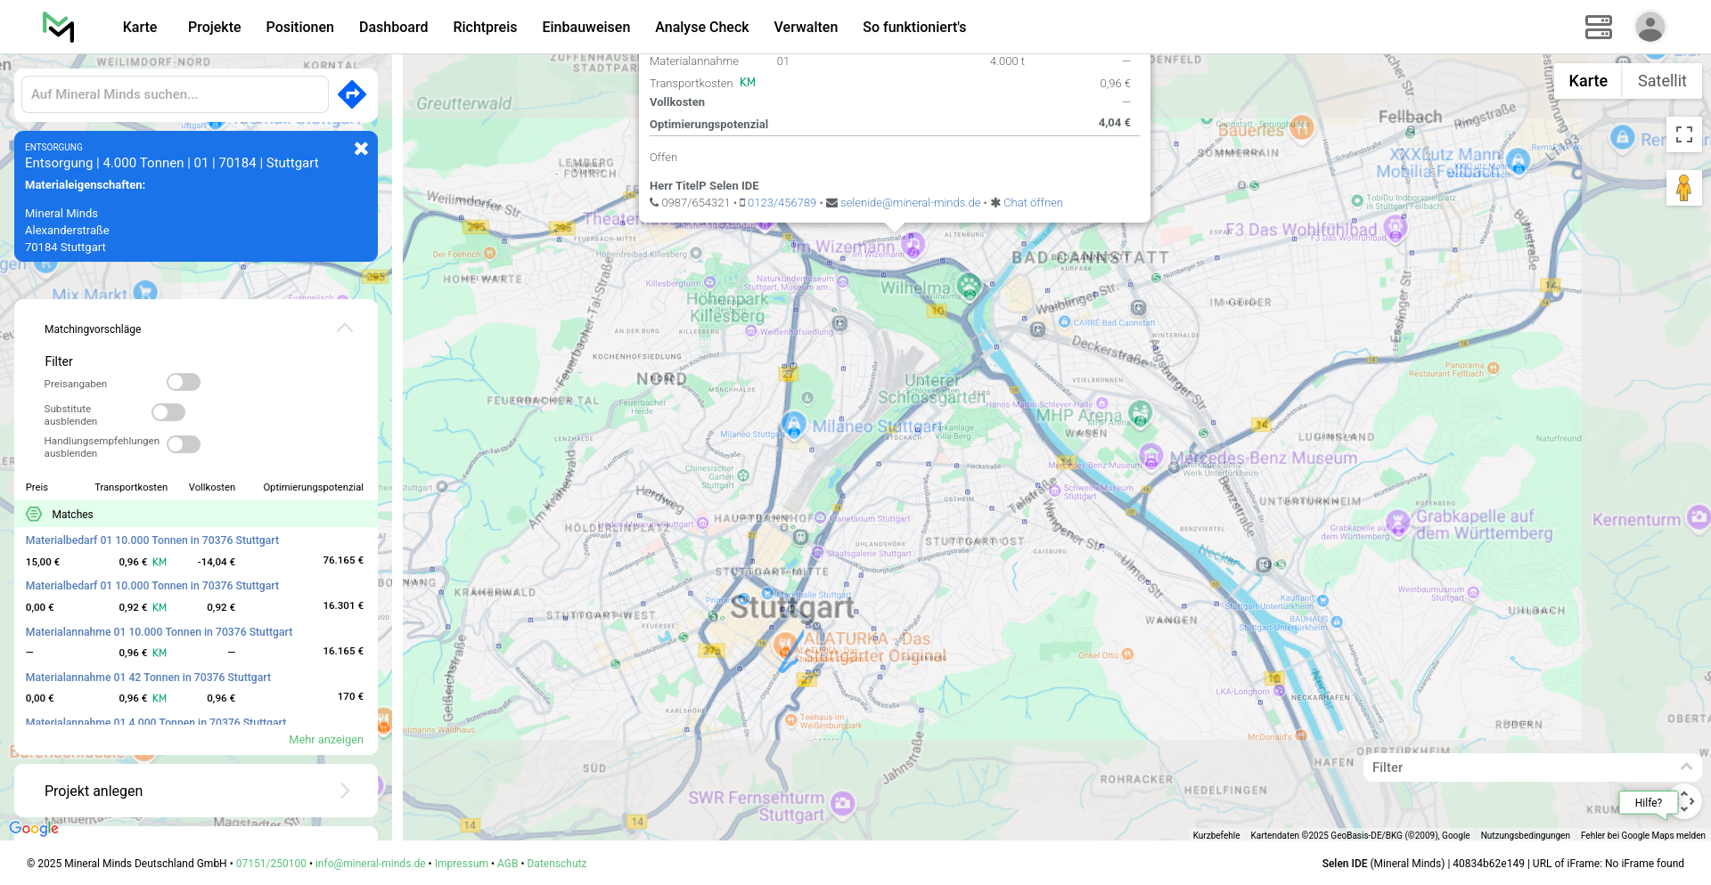
Task: Click the Matches list icon
Action: (x=34, y=514)
